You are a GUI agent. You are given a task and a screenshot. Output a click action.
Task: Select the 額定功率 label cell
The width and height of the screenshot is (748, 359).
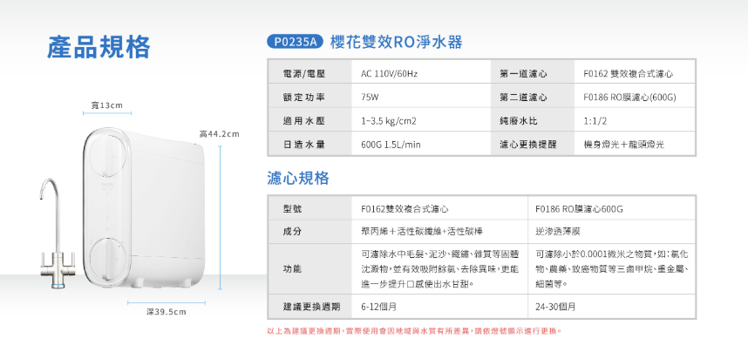309,96
